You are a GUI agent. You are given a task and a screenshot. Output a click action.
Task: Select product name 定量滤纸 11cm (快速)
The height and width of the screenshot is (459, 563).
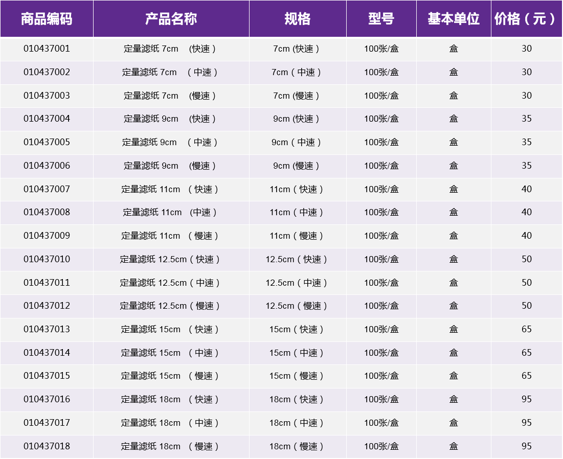170,189
